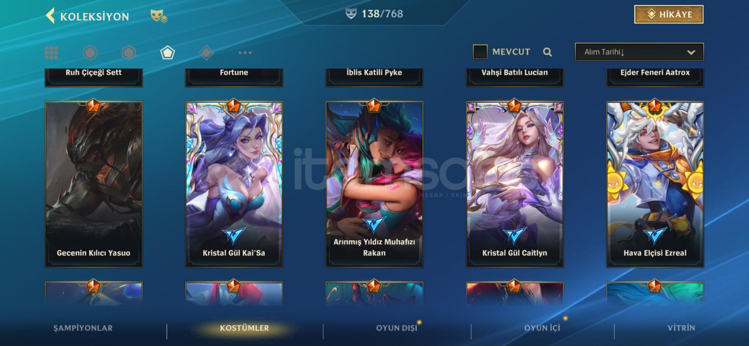749x346 pixels.
Task: Open the Hava Elçisi Ezreal skin card
Action: point(655,184)
